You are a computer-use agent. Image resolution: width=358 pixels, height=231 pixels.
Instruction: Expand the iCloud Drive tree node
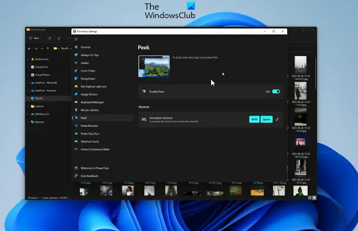click(x=28, y=67)
